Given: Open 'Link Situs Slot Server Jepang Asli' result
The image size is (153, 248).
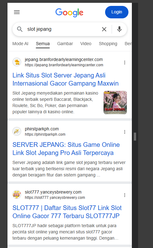Looking at the screenshot, I should [65, 79].
